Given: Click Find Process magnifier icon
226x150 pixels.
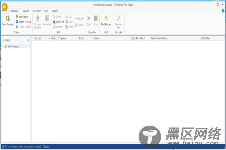Looking at the screenshot, I should [106, 18].
